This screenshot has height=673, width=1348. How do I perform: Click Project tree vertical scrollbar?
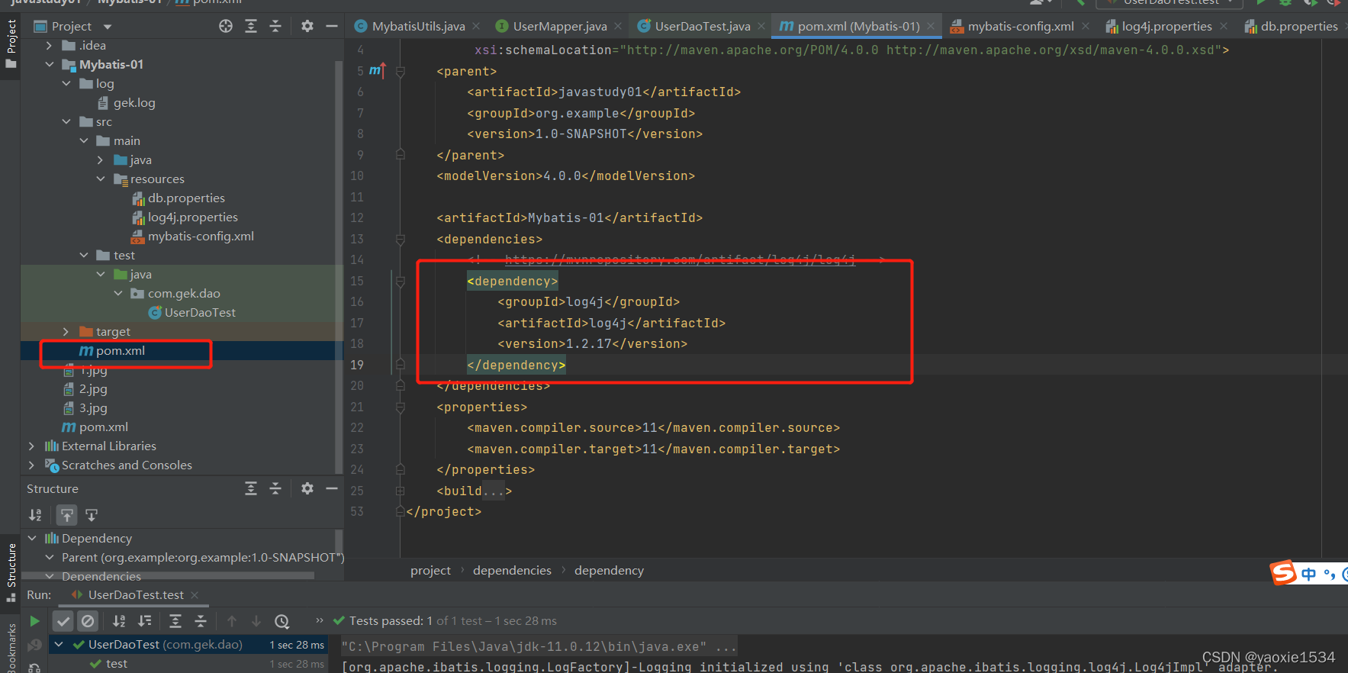pos(339,267)
